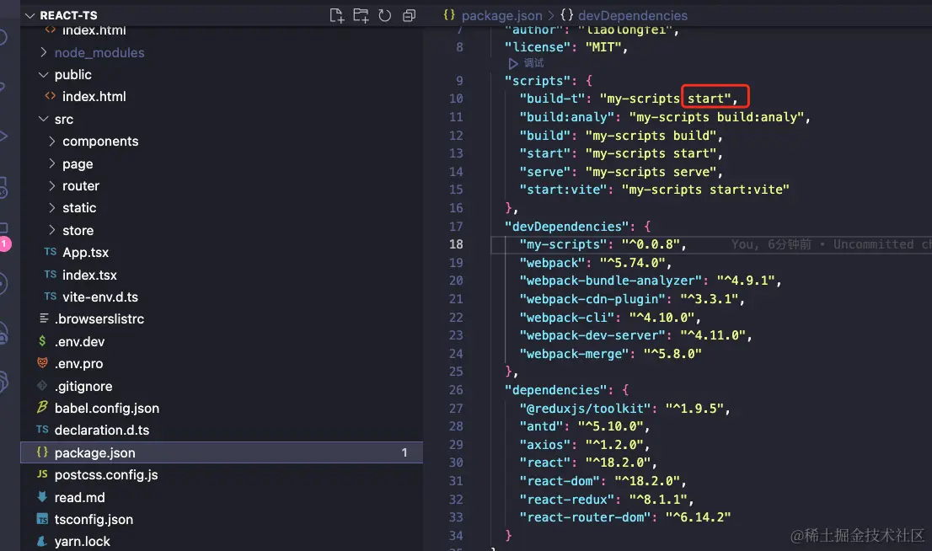Collapse all folders in explorer
932x551 pixels.
tap(409, 15)
